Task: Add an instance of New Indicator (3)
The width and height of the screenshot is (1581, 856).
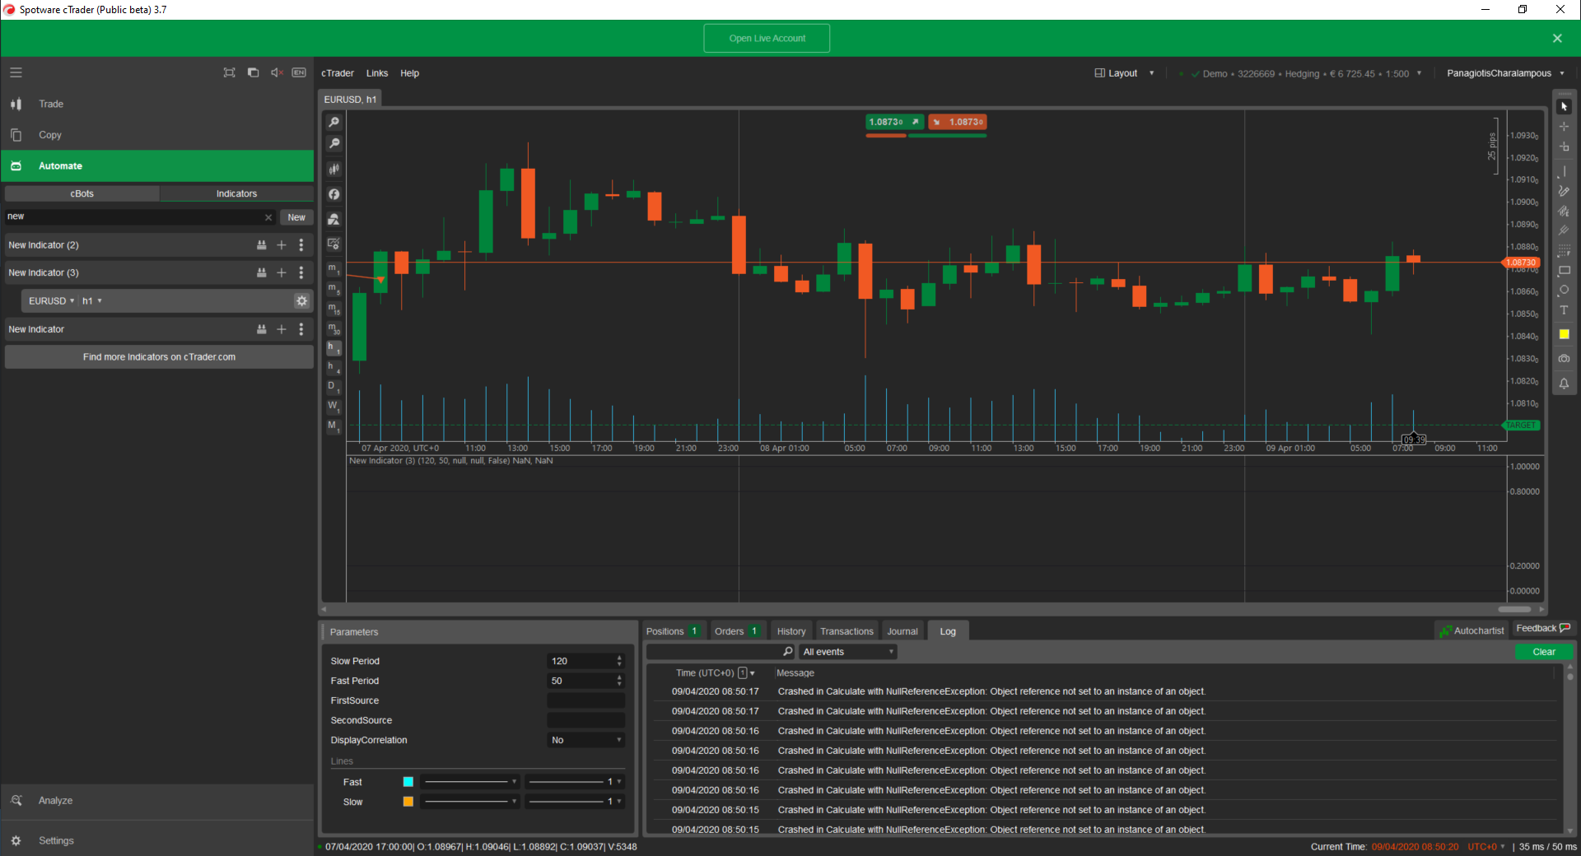Action: tap(282, 272)
